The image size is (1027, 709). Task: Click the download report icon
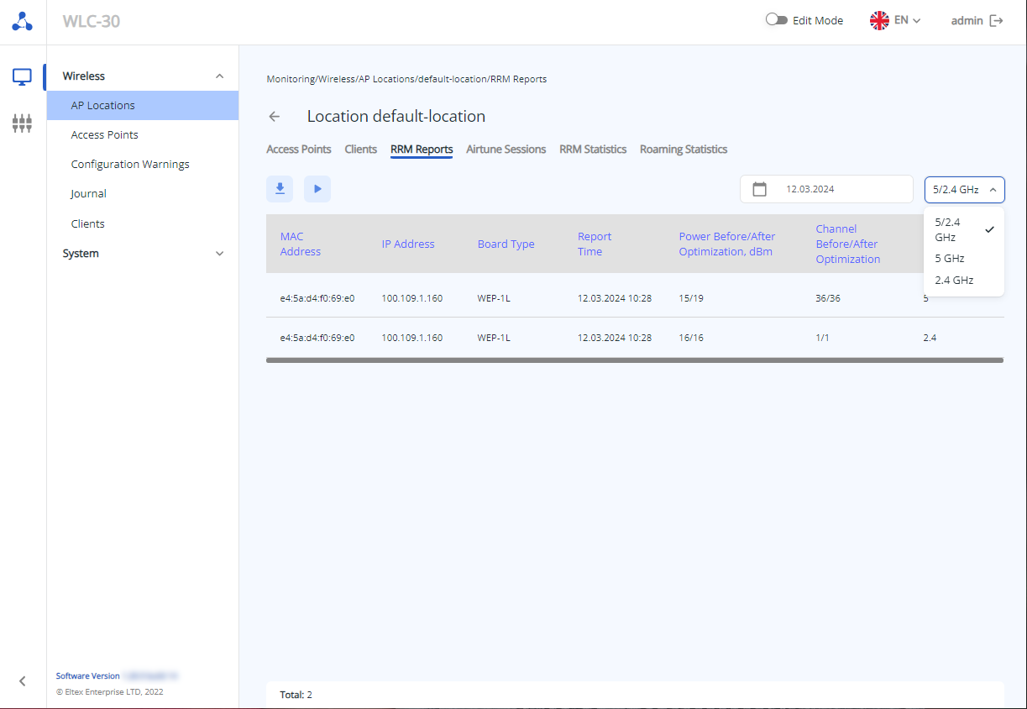point(280,189)
